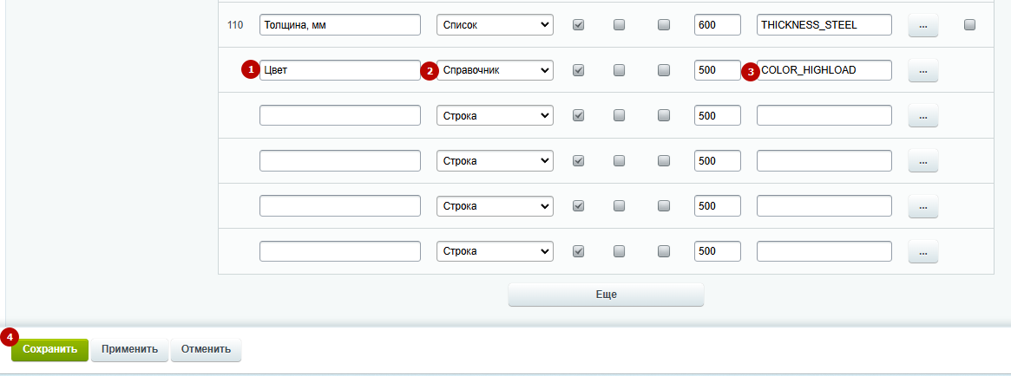Click the Еще button to add rows
The image size is (1011, 376).
(606, 295)
